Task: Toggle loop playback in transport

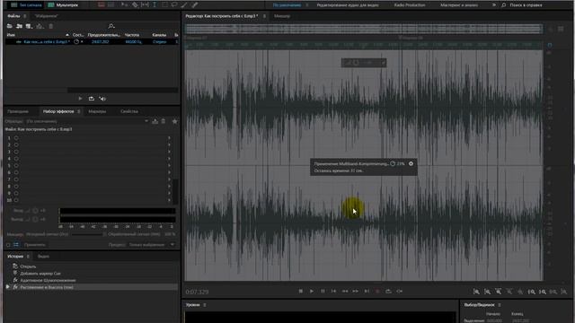Action: point(388,291)
